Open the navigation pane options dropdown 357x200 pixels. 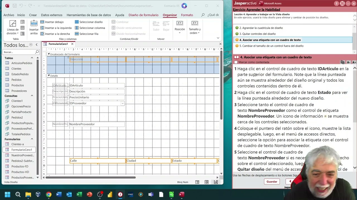(31, 45)
